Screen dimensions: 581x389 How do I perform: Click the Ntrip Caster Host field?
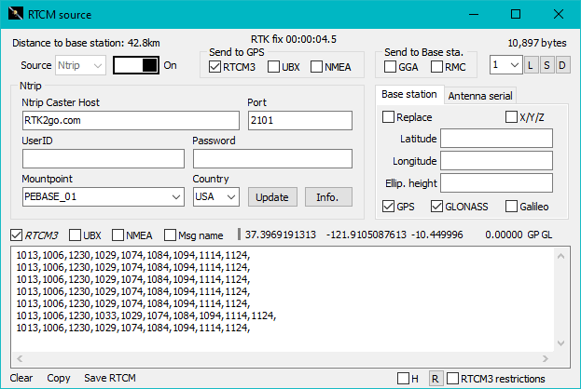tap(131, 121)
